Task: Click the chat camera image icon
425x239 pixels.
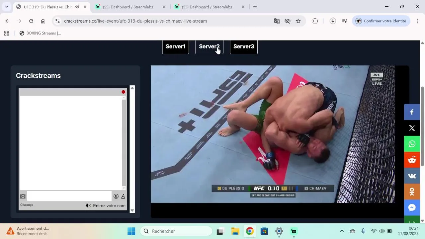Action: coord(23,196)
